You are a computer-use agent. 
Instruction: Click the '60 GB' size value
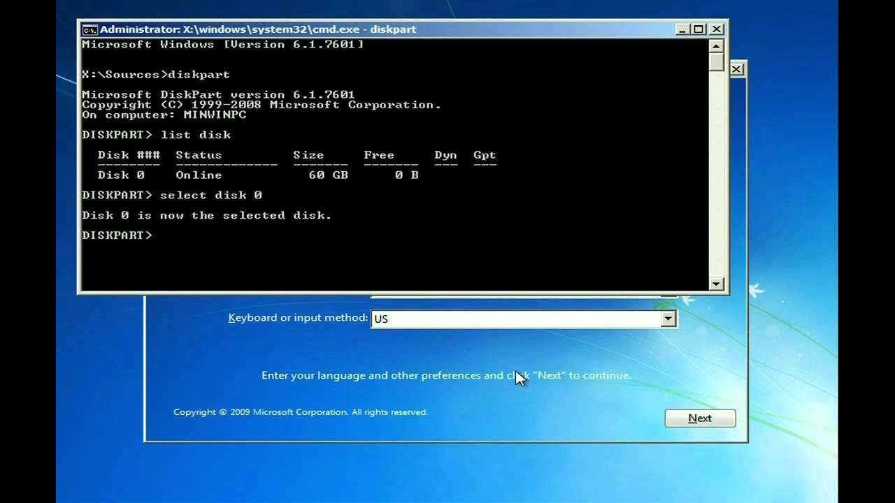click(329, 175)
